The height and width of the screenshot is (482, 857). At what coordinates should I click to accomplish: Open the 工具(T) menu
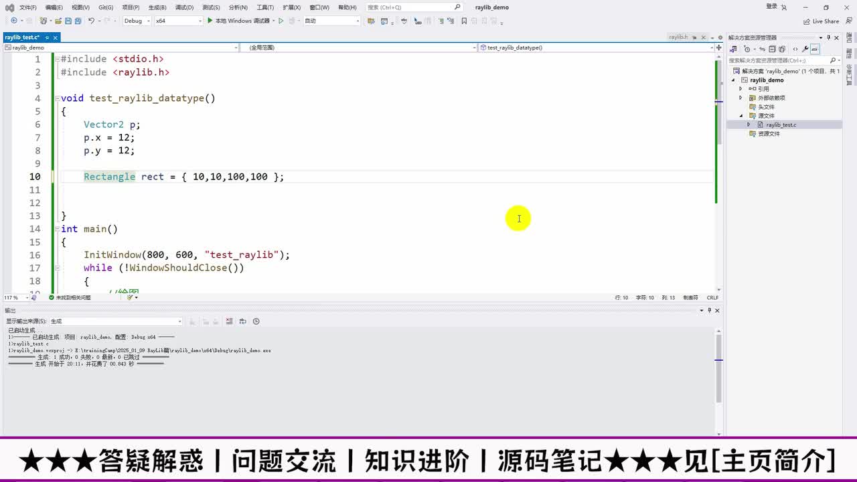coord(265,7)
